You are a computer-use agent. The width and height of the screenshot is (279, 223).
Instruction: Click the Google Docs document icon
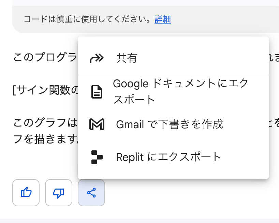(x=97, y=92)
